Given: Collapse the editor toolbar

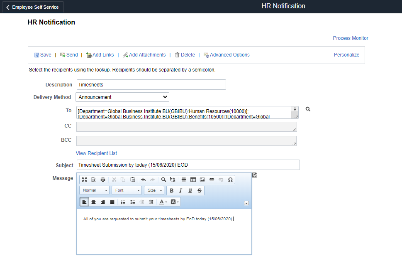Looking at the screenshot, I should coord(246,203).
